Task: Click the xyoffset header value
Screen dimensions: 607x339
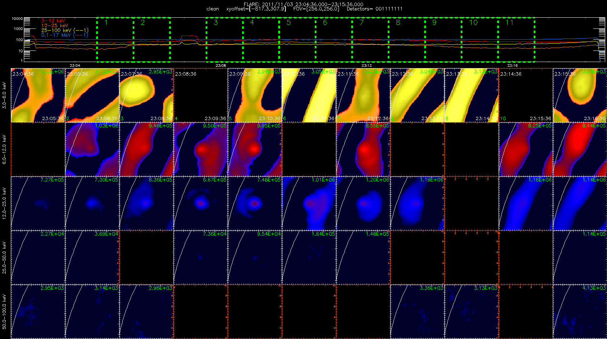Action: tap(256, 9)
